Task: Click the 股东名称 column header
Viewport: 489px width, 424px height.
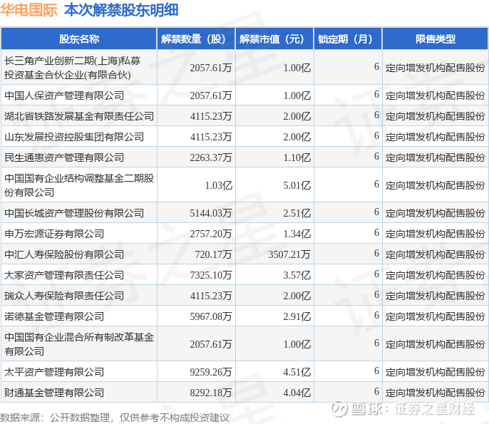Action: pyautogui.click(x=79, y=38)
